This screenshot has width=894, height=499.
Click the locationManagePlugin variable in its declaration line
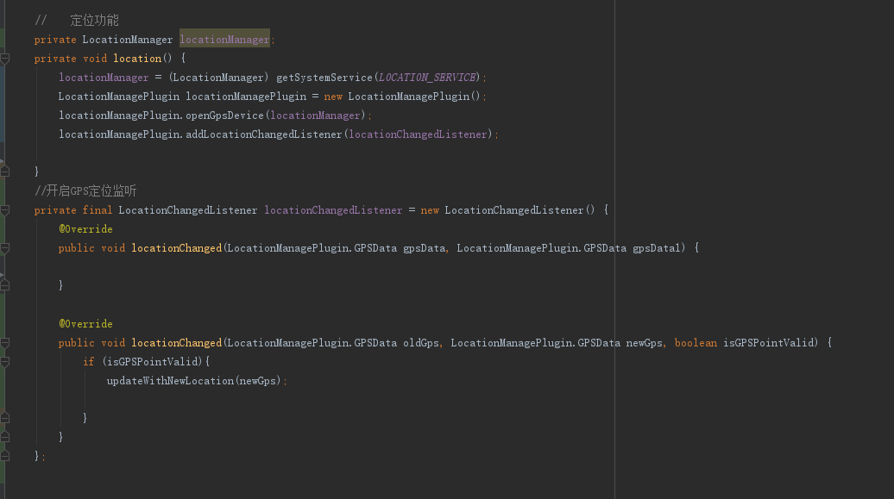[x=246, y=97]
